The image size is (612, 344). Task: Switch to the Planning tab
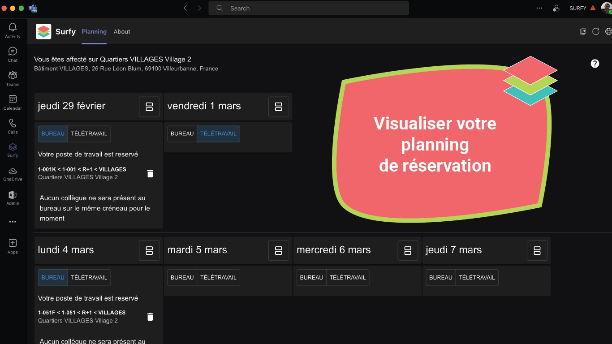(x=94, y=31)
